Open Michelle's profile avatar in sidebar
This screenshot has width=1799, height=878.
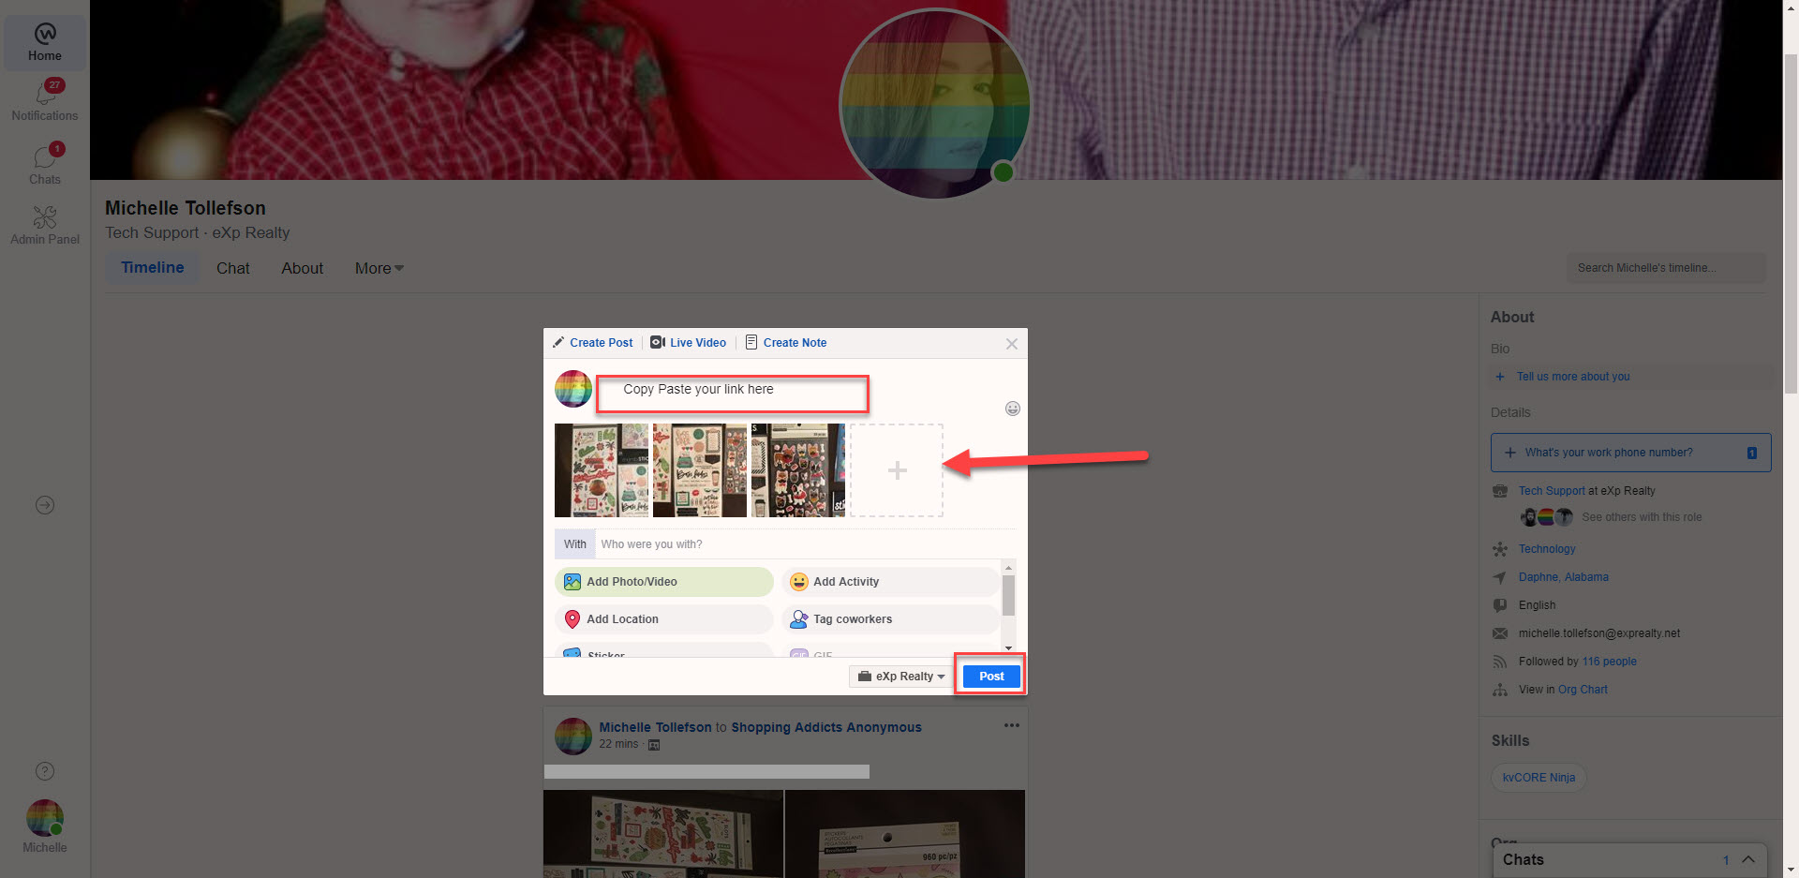tap(45, 818)
